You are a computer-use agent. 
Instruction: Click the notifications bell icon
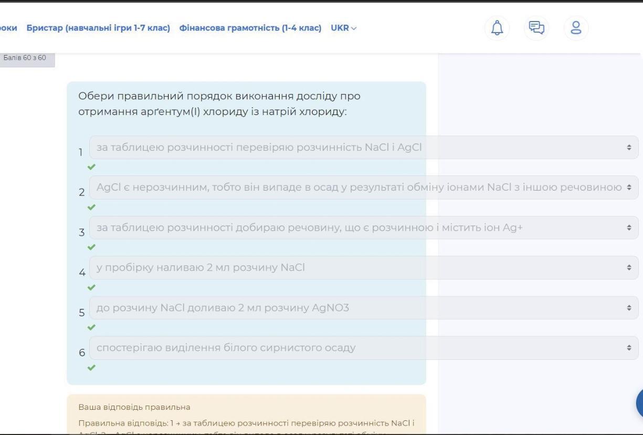click(497, 27)
